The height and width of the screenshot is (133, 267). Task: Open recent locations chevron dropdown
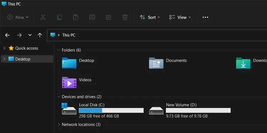(30, 35)
